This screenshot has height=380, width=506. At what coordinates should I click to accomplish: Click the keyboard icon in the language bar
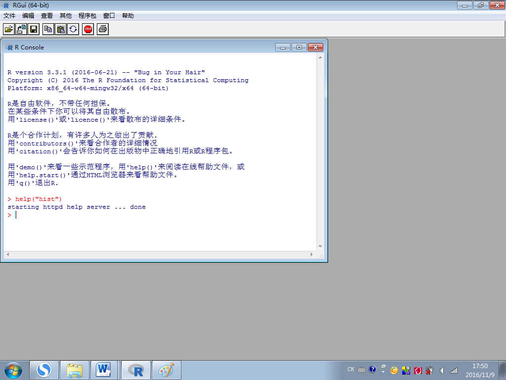(x=362, y=370)
